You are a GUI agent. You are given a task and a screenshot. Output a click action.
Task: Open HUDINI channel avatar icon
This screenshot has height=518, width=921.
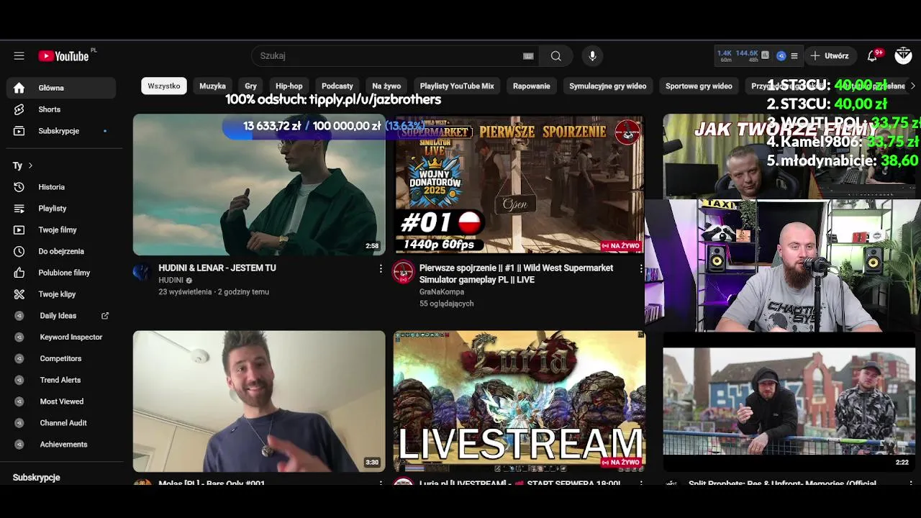tap(142, 272)
